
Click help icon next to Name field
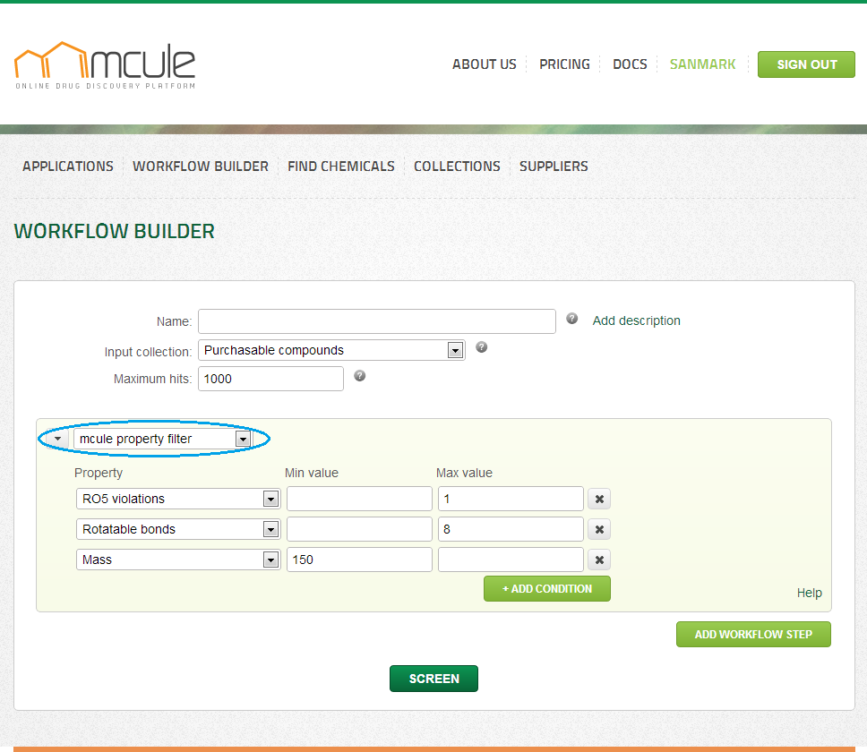click(x=572, y=319)
